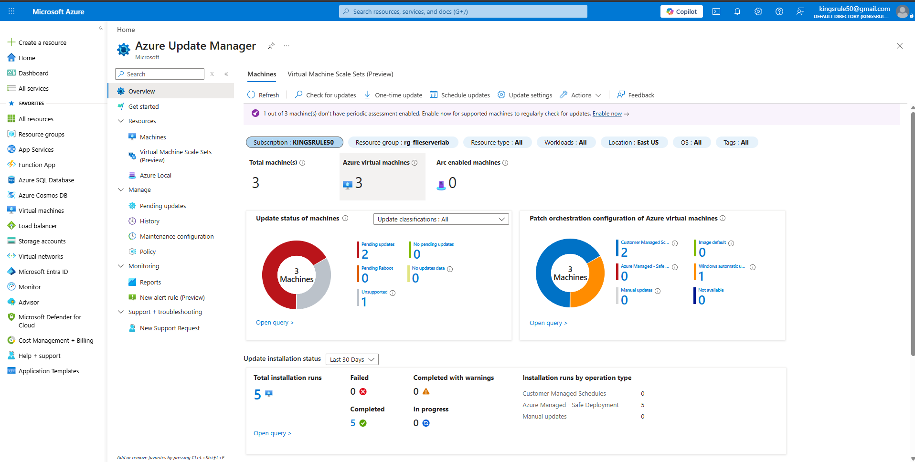Click Open query under patch orchestration chart
Image resolution: width=915 pixels, height=462 pixels.
pos(548,323)
